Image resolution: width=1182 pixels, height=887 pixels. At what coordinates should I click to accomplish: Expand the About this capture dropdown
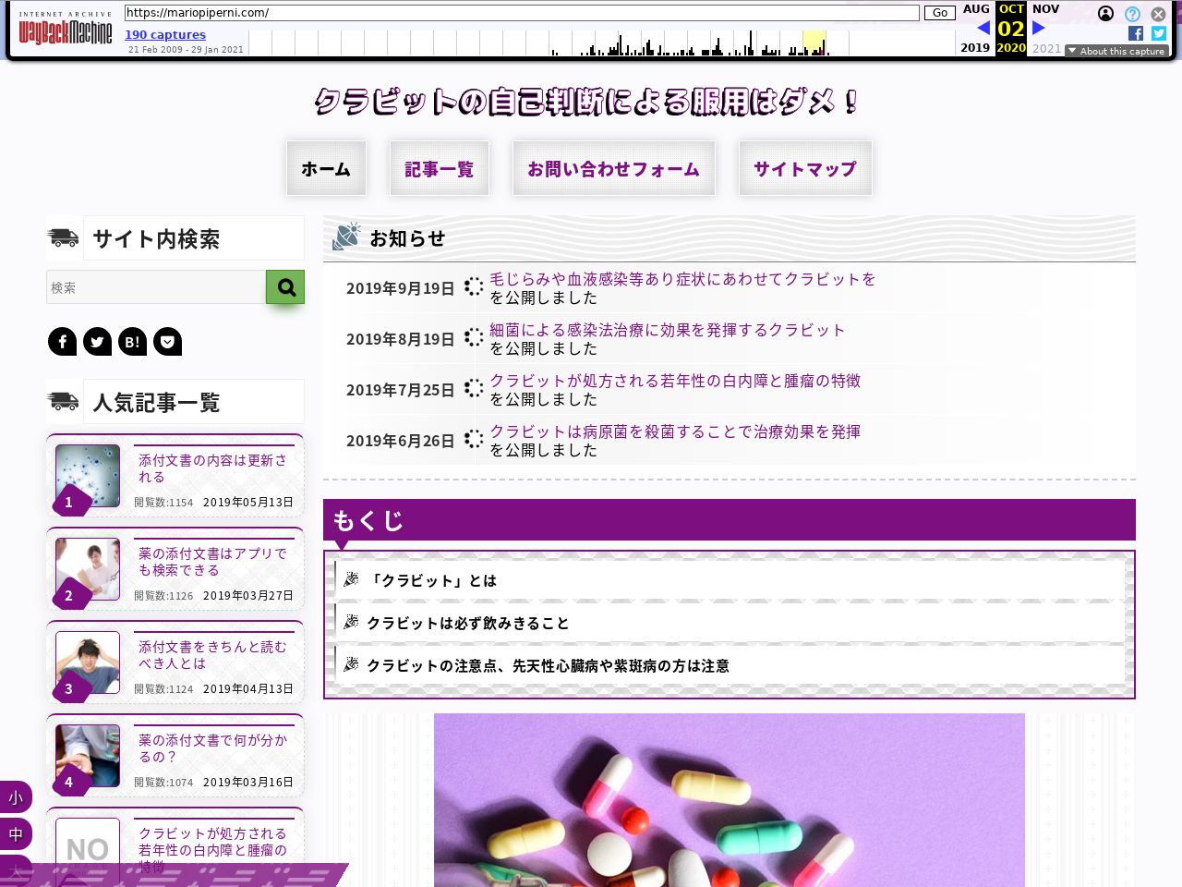(x=1116, y=51)
